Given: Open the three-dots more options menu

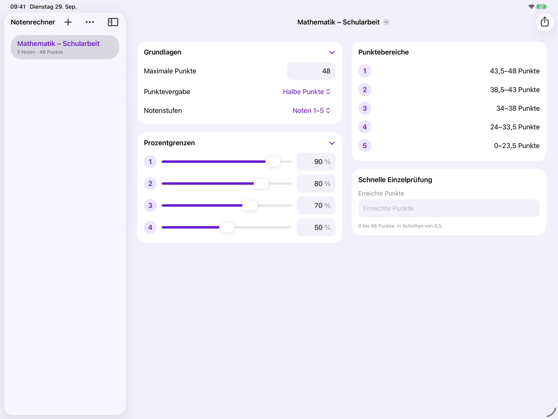Looking at the screenshot, I should point(90,22).
